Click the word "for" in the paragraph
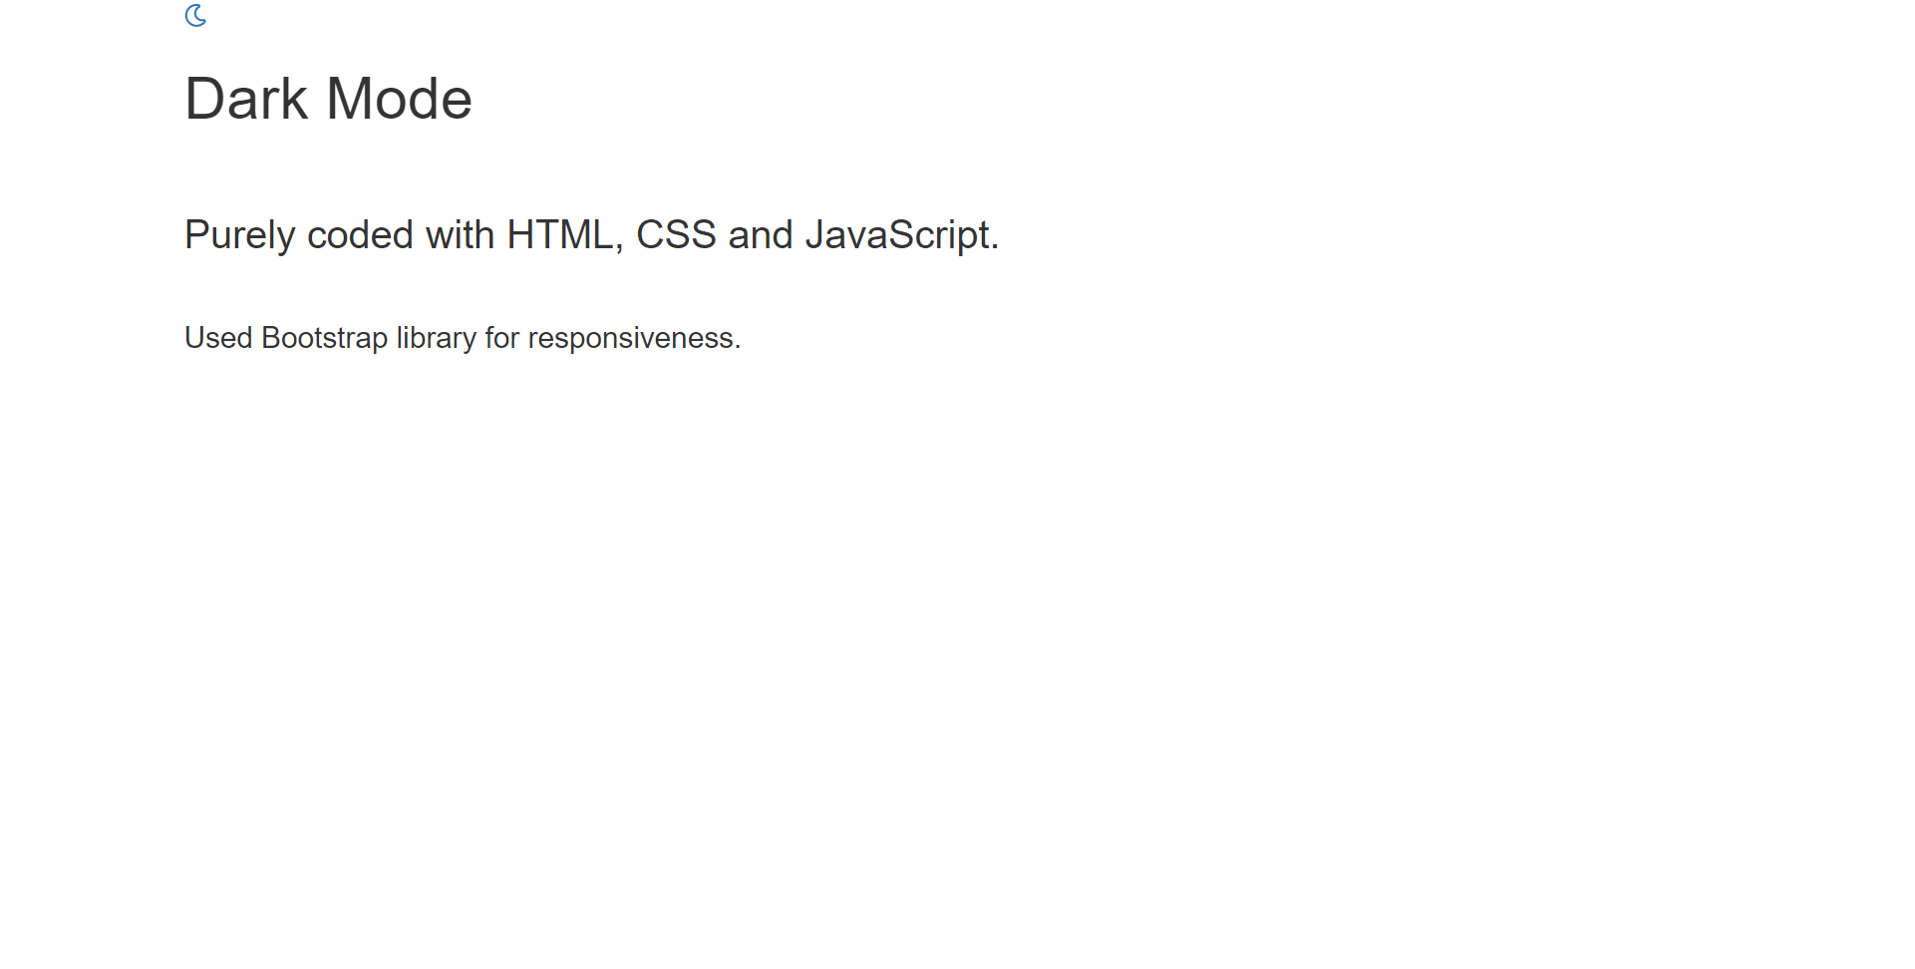The image size is (1915, 969). pos(502,338)
